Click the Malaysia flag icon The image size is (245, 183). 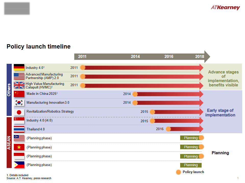coord(19,138)
